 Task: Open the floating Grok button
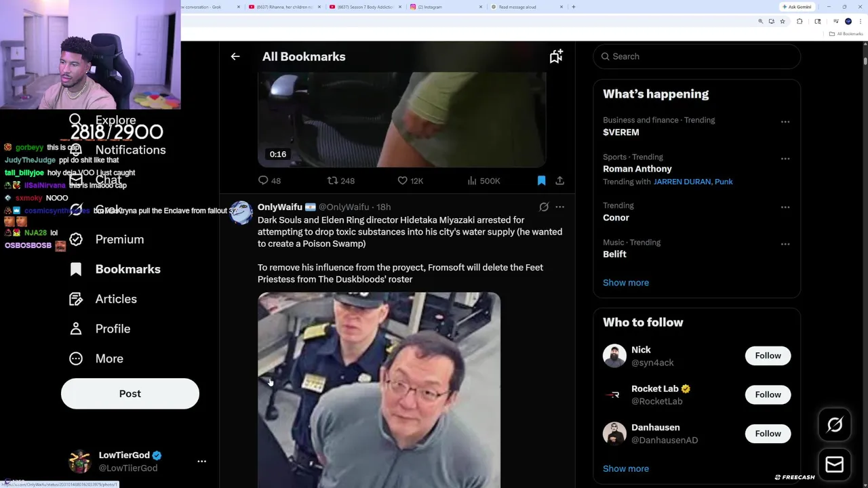pos(835,425)
